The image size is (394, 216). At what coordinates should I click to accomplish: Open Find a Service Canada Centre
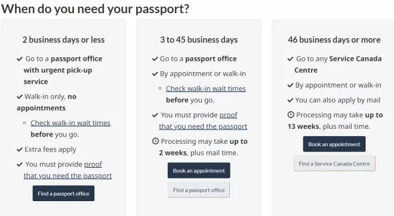click(x=334, y=163)
